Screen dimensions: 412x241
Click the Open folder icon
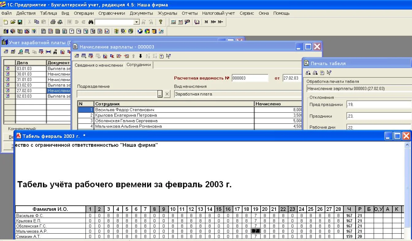13,22
